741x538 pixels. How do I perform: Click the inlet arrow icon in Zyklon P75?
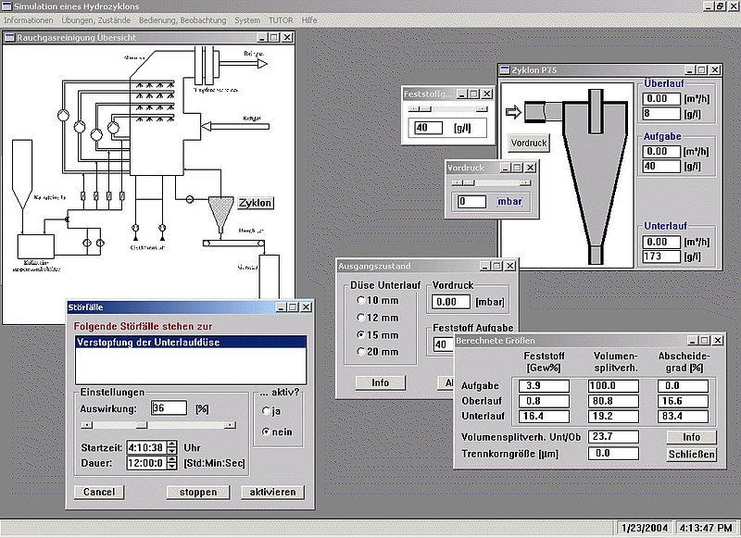pyautogui.click(x=513, y=112)
